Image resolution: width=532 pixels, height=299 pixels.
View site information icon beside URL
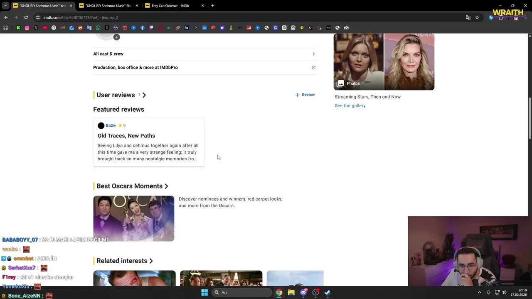(38, 17)
